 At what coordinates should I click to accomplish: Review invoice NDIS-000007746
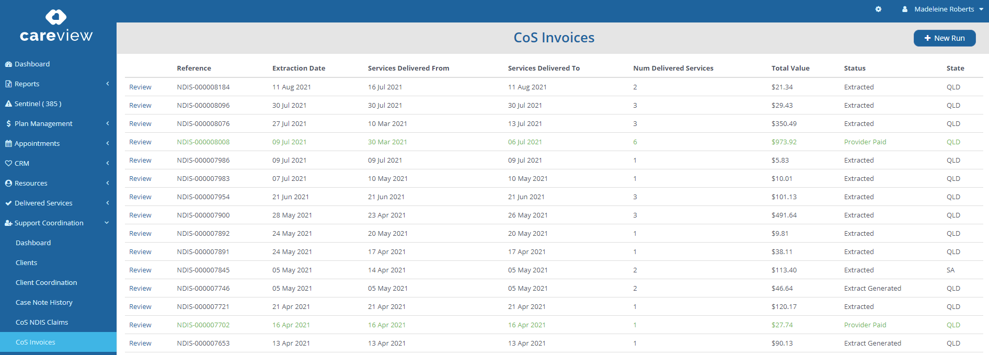[x=140, y=289]
